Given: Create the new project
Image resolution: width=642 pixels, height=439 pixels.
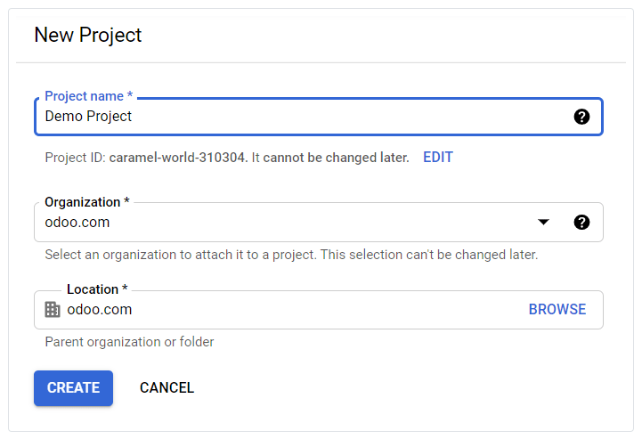Looking at the screenshot, I should (x=73, y=388).
